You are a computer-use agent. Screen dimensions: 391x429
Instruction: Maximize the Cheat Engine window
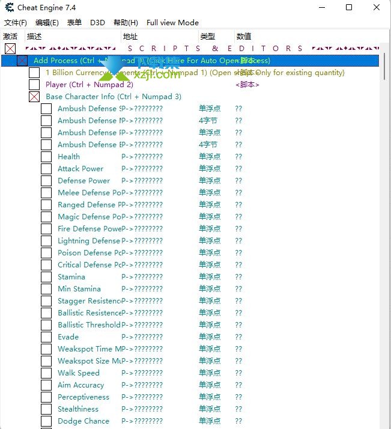[349, 7]
